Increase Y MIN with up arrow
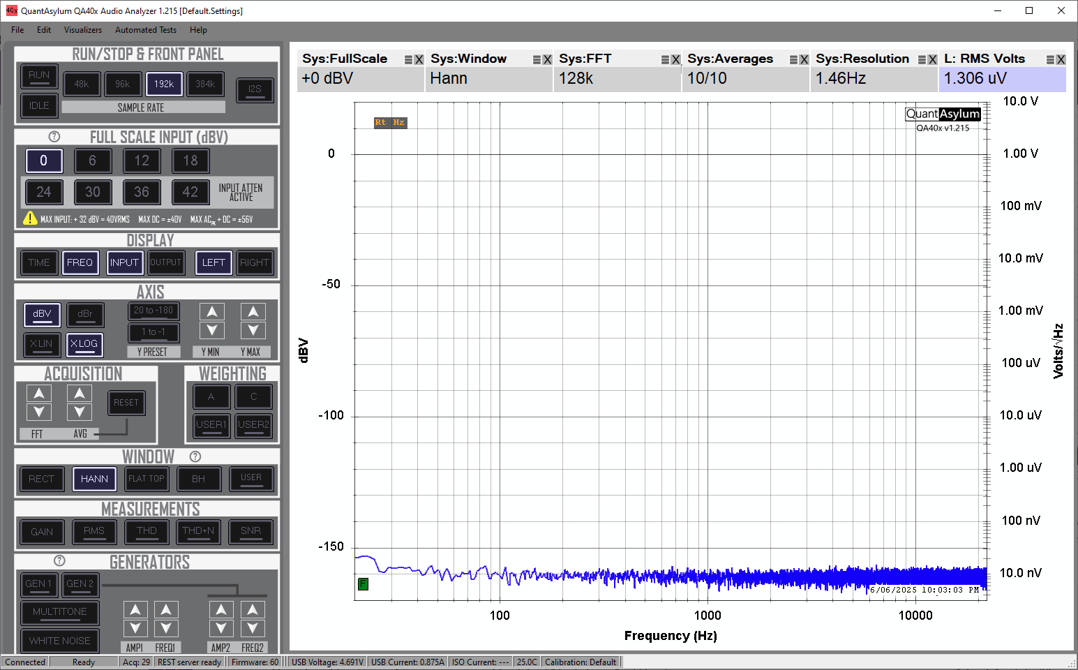The image size is (1078, 670). (212, 312)
